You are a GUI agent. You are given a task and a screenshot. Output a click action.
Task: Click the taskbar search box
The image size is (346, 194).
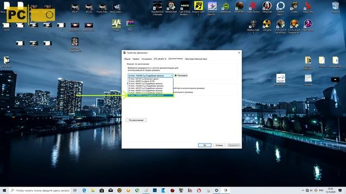coord(40,190)
